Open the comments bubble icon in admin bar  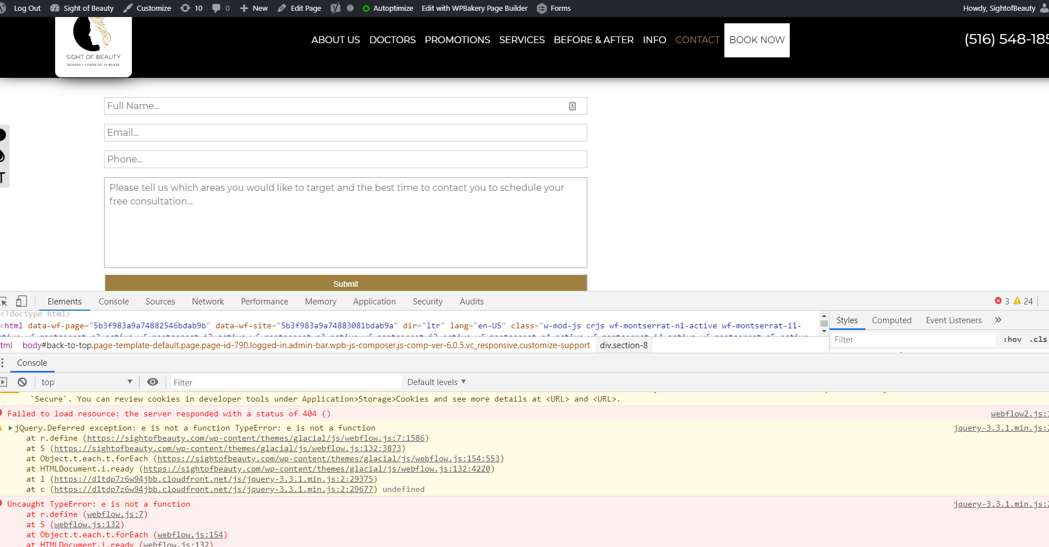pyautogui.click(x=221, y=8)
